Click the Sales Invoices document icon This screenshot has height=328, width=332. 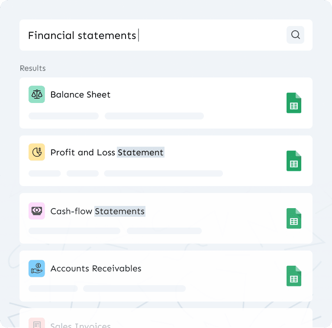(37, 325)
